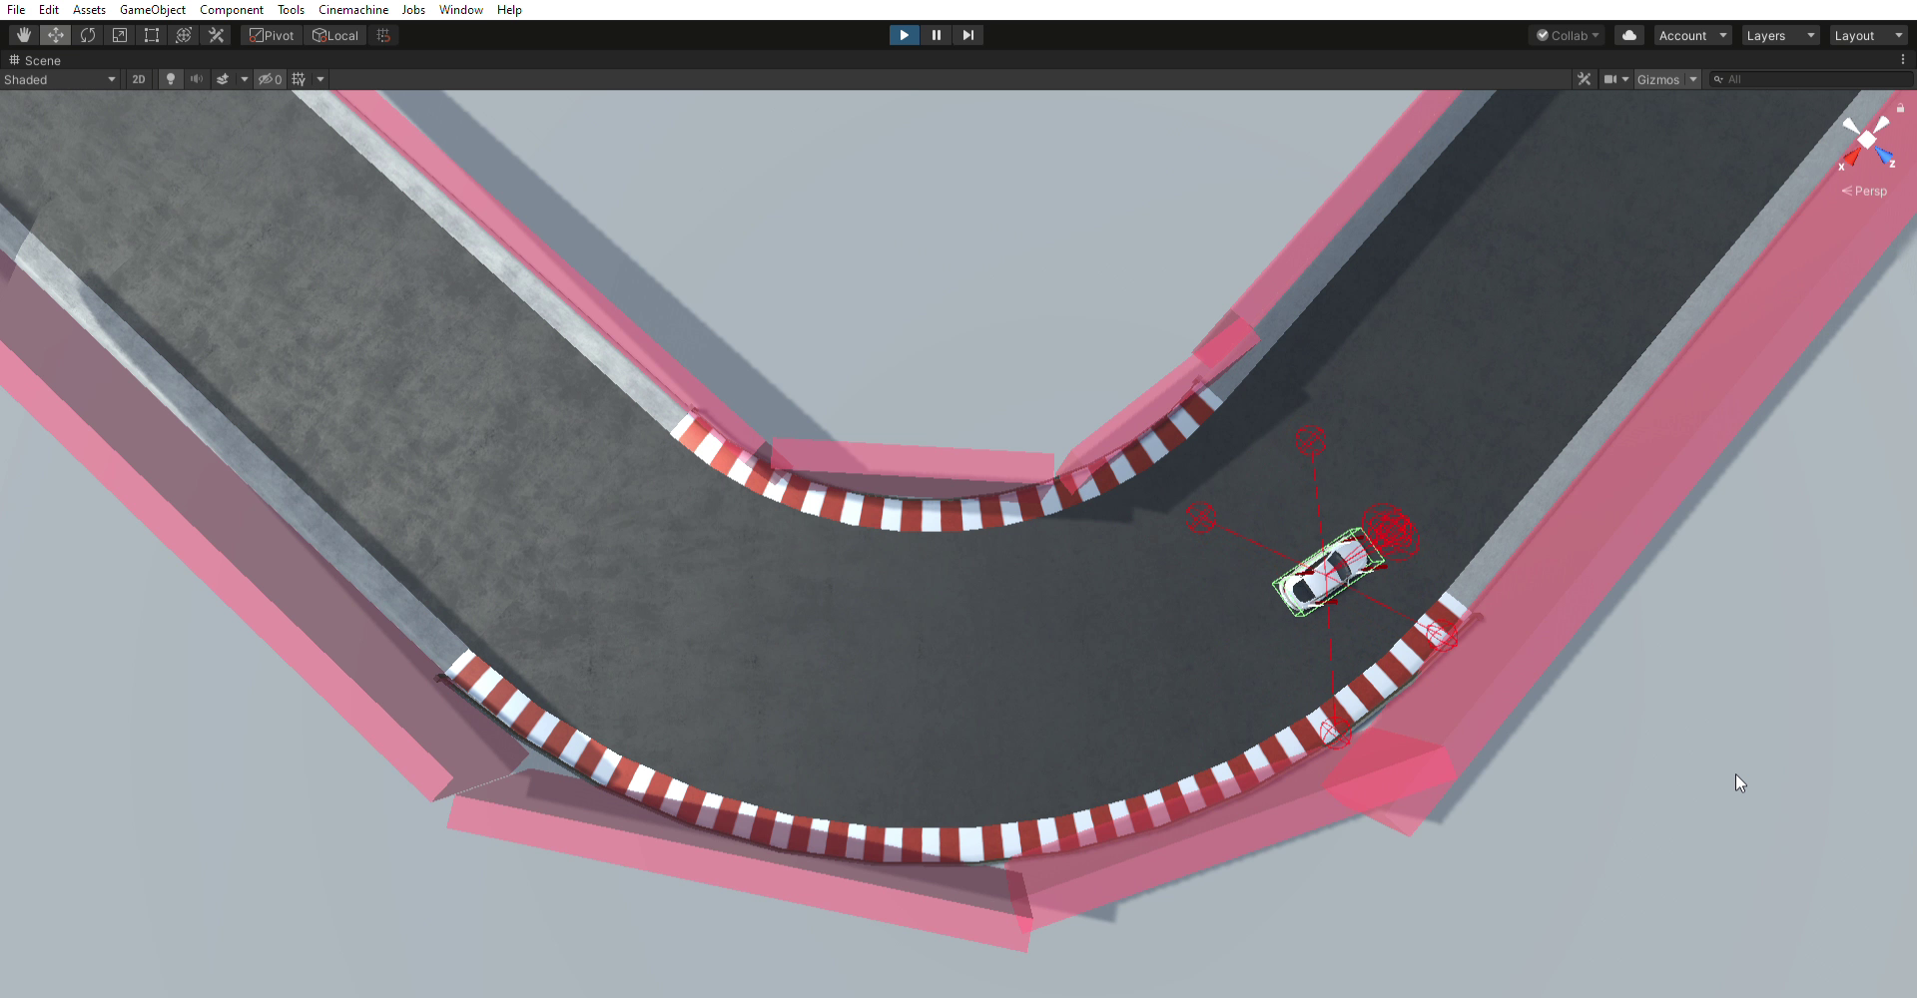Image resolution: width=1917 pixels, height=998 pixels.
Task: Open the Edit menu
Action: point(49,9)
